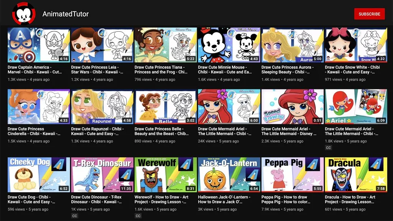
Task: Click the 'Draw Cute Princess Cinderella' title
Action: (x=34, y=131)
